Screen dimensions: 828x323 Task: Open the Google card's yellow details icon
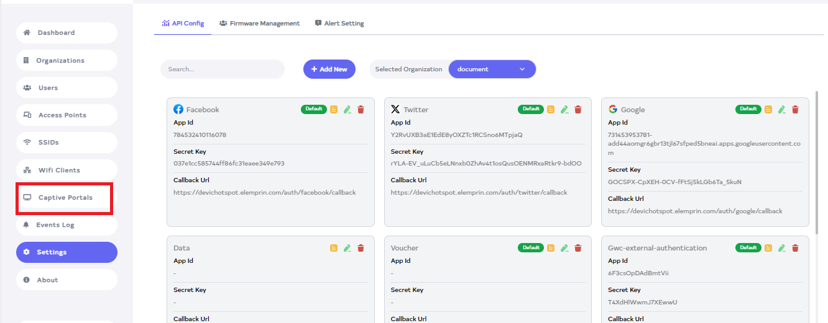[x=768, y=110]
